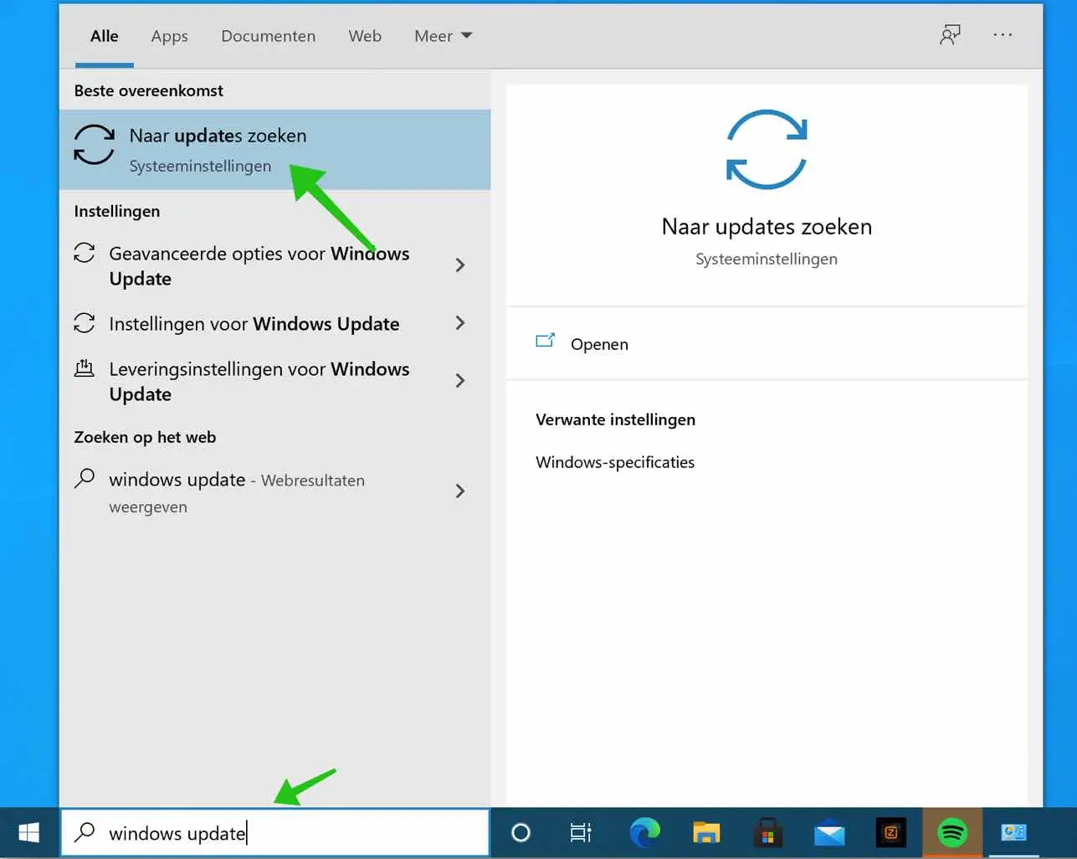Screen dimensions: 1077x859
Task: Click the Cortana circle icon on taskbar
Action: click(x=521, y=833)
